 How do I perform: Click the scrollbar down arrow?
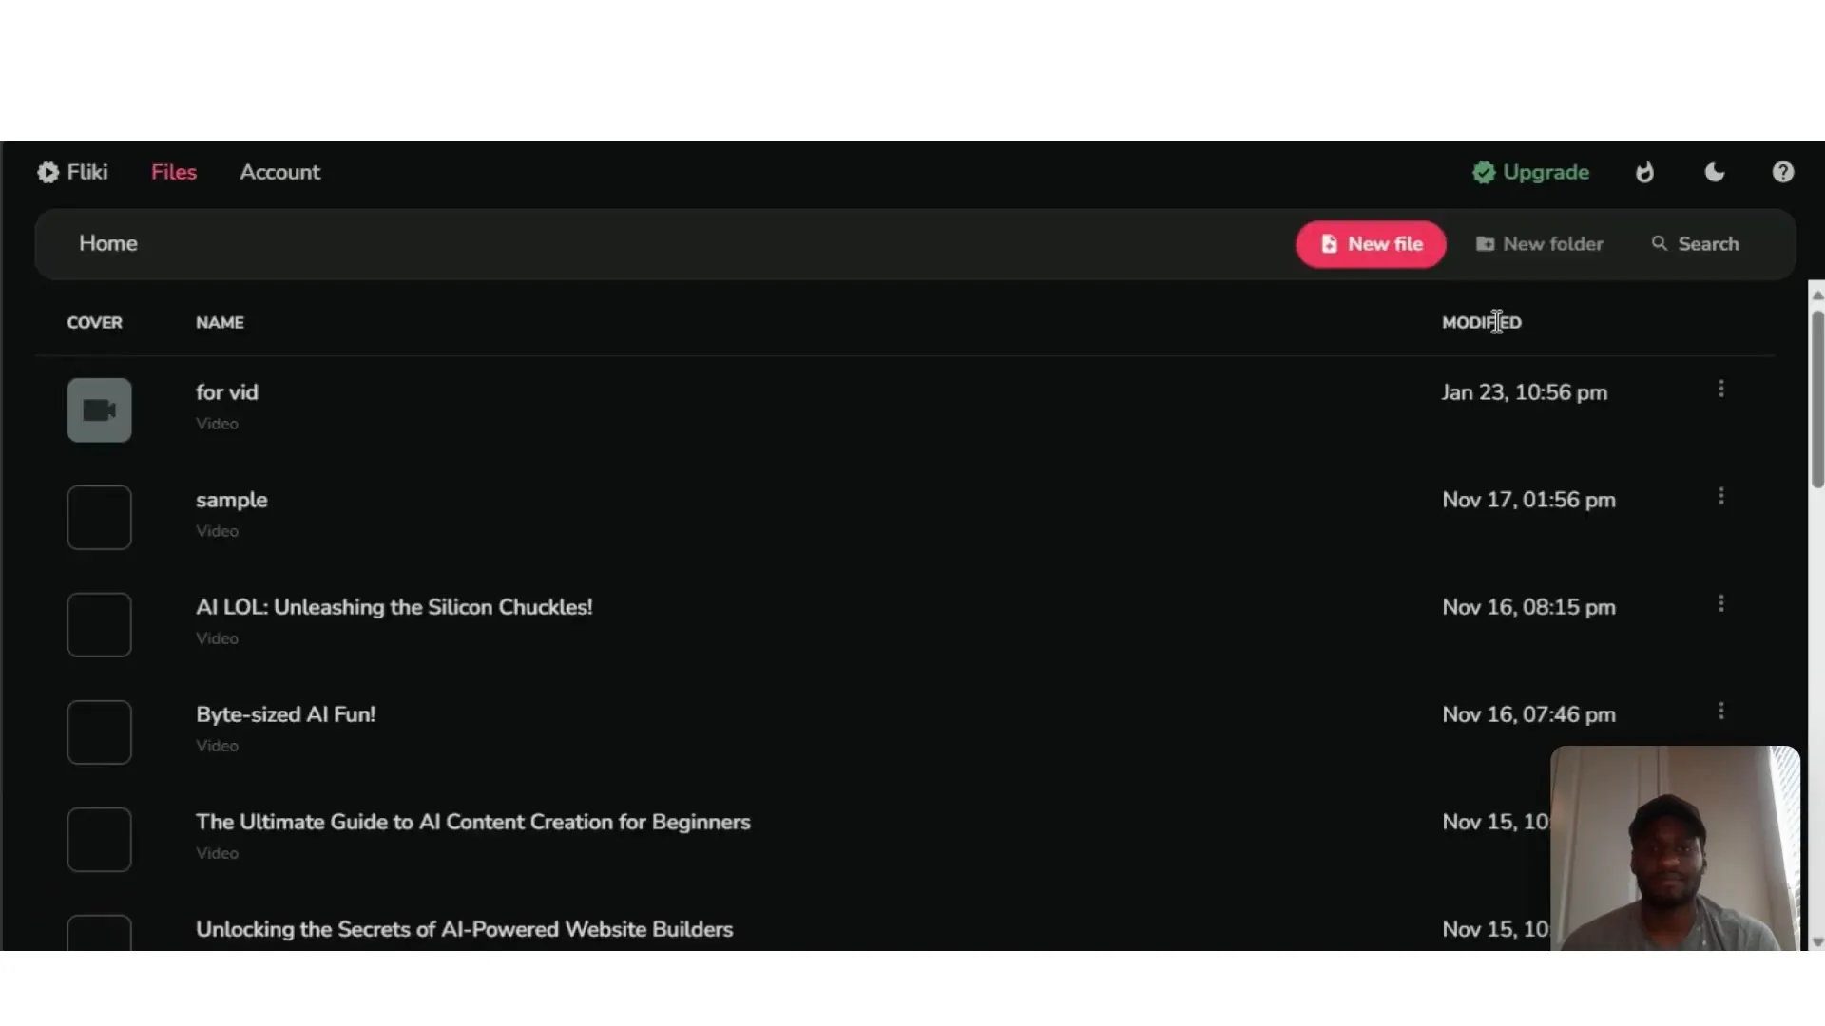pos(1817,942)
